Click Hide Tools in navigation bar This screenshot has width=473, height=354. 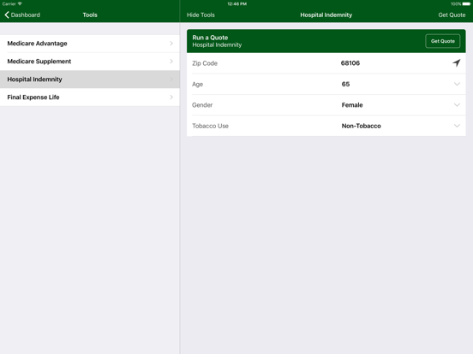point(201,15)
